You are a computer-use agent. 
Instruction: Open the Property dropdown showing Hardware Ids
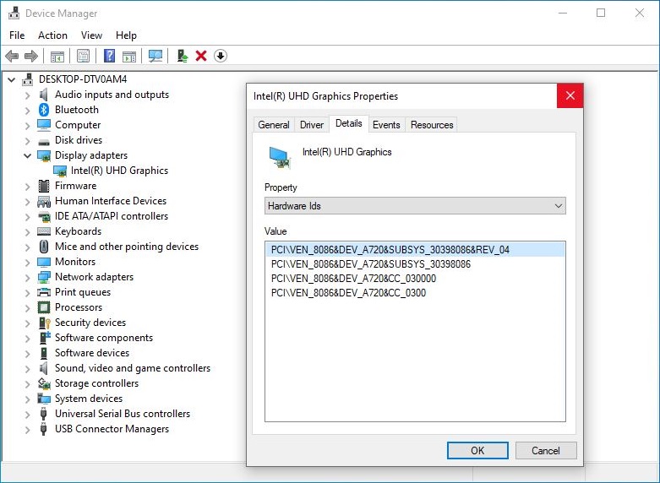tap(415, 206)
